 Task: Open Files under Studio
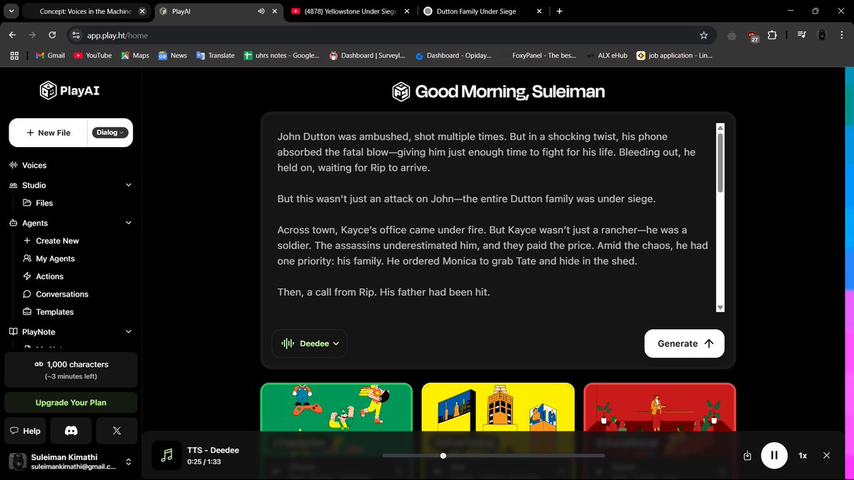pos(38,203)
